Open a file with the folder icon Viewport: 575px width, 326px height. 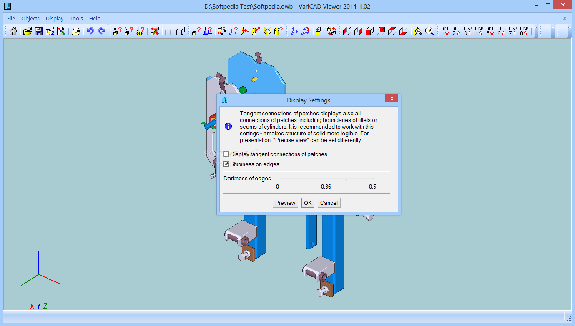pyautogui.click(x=28, y=31)
